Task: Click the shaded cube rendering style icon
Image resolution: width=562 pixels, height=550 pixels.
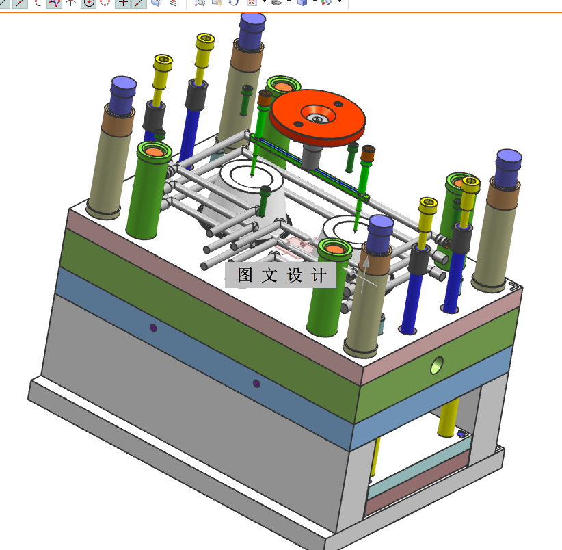Action: click(x=302, y=3)
